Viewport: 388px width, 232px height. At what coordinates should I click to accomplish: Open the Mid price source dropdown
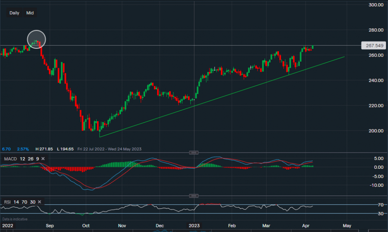29,13
